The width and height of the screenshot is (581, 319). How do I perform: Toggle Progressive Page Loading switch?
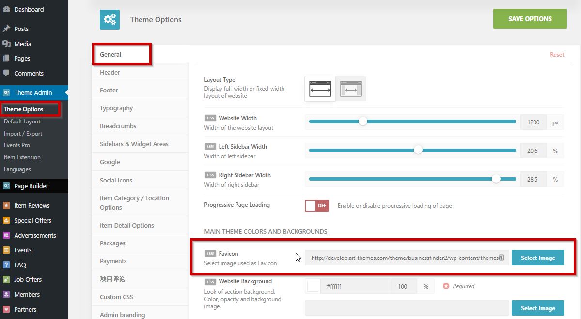click(317, 205)
